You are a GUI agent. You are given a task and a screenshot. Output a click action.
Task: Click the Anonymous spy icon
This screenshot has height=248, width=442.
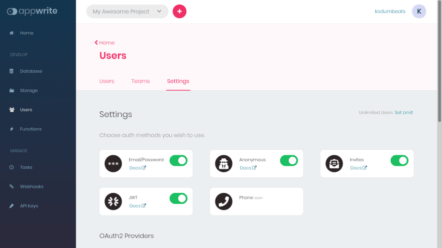tap(224, 164)
